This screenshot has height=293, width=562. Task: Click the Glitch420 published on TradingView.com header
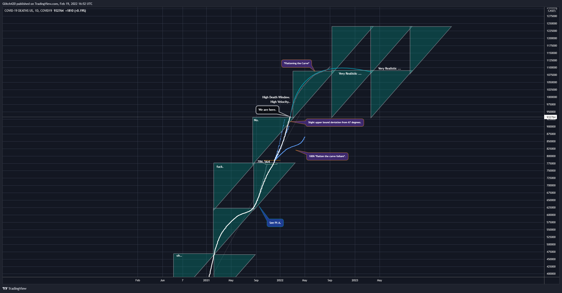[47, 4]
